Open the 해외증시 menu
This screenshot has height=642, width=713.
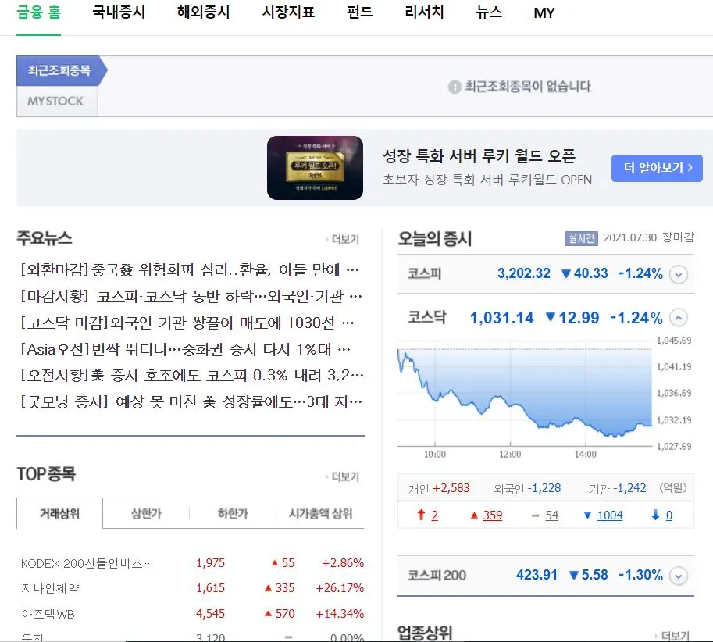(x=203, y=12)
